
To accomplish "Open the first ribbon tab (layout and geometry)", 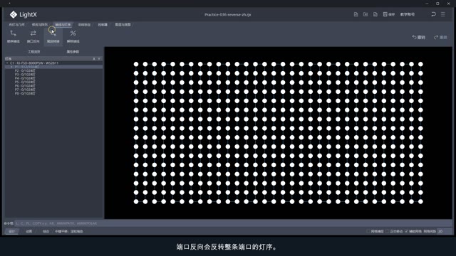I will (16, 25).
